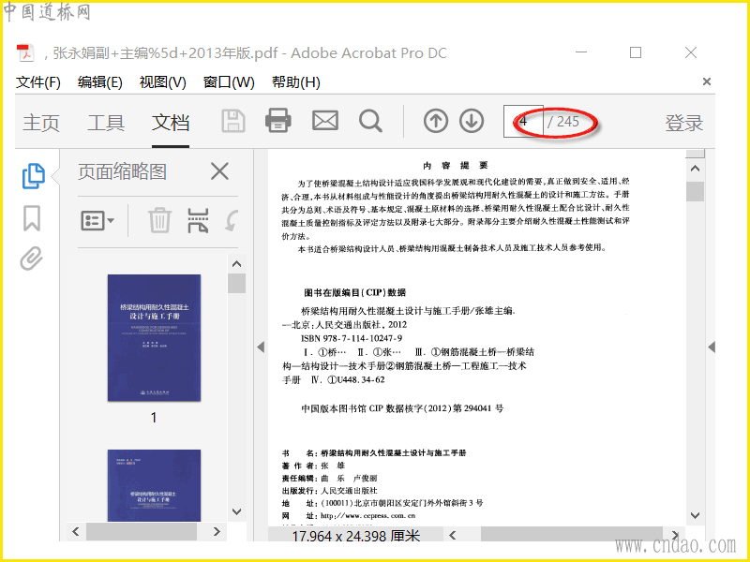Collapse the left navigation pane arrow
The height and width of the screenshot is (562, 750).
pos(261,348)
